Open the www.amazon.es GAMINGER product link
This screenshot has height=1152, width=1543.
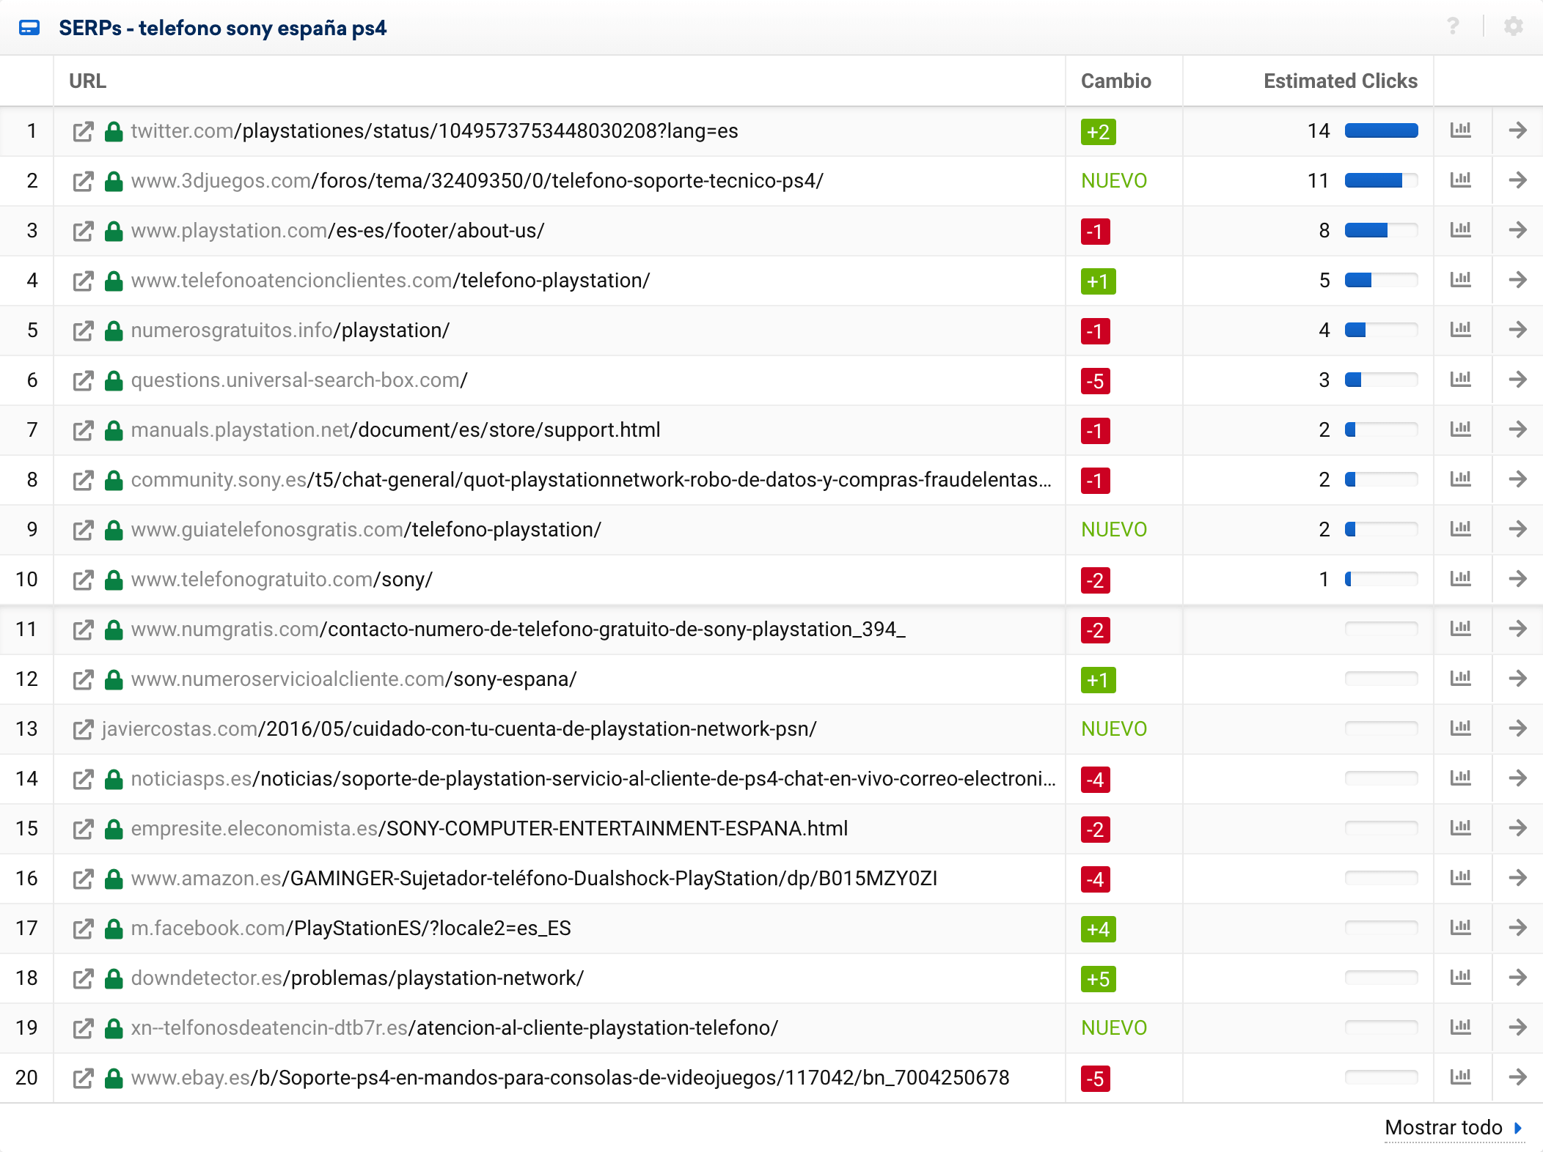point(534,879)
